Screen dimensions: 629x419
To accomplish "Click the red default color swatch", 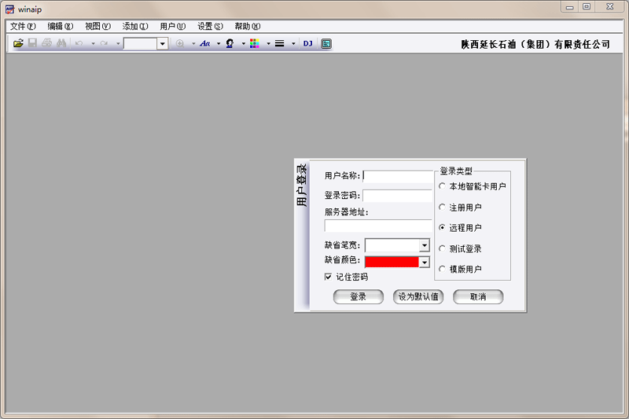I will pos(392,262).
